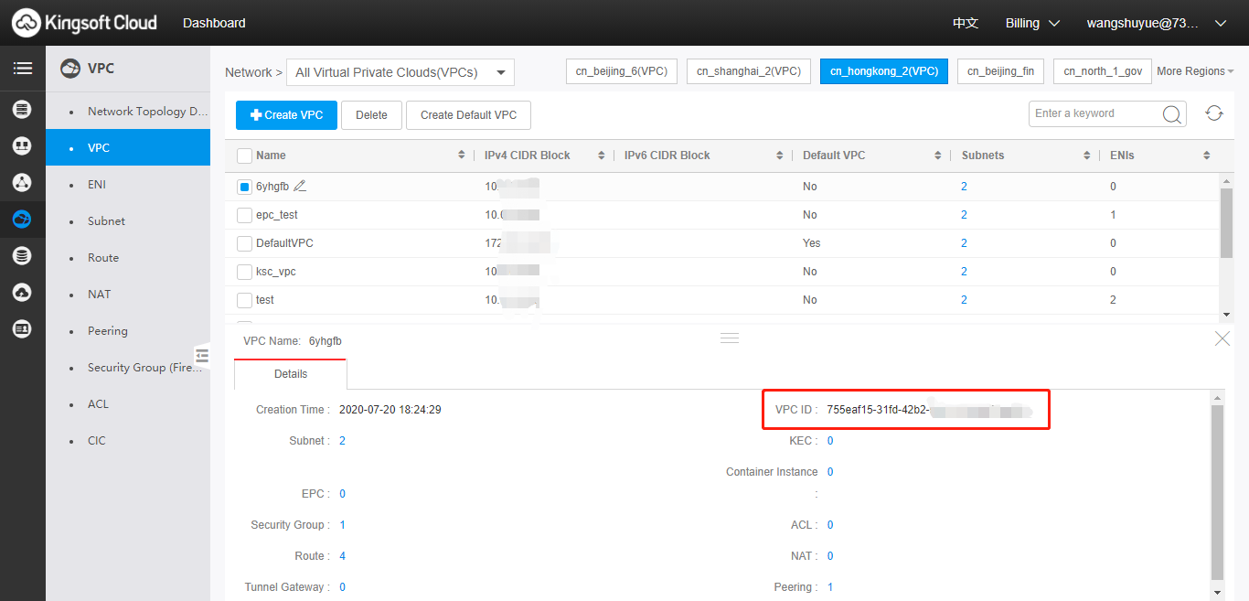Edit name of 6yhgfb with pencil icon
This screenshot has height=601, width=1249.
pos(300,186)
